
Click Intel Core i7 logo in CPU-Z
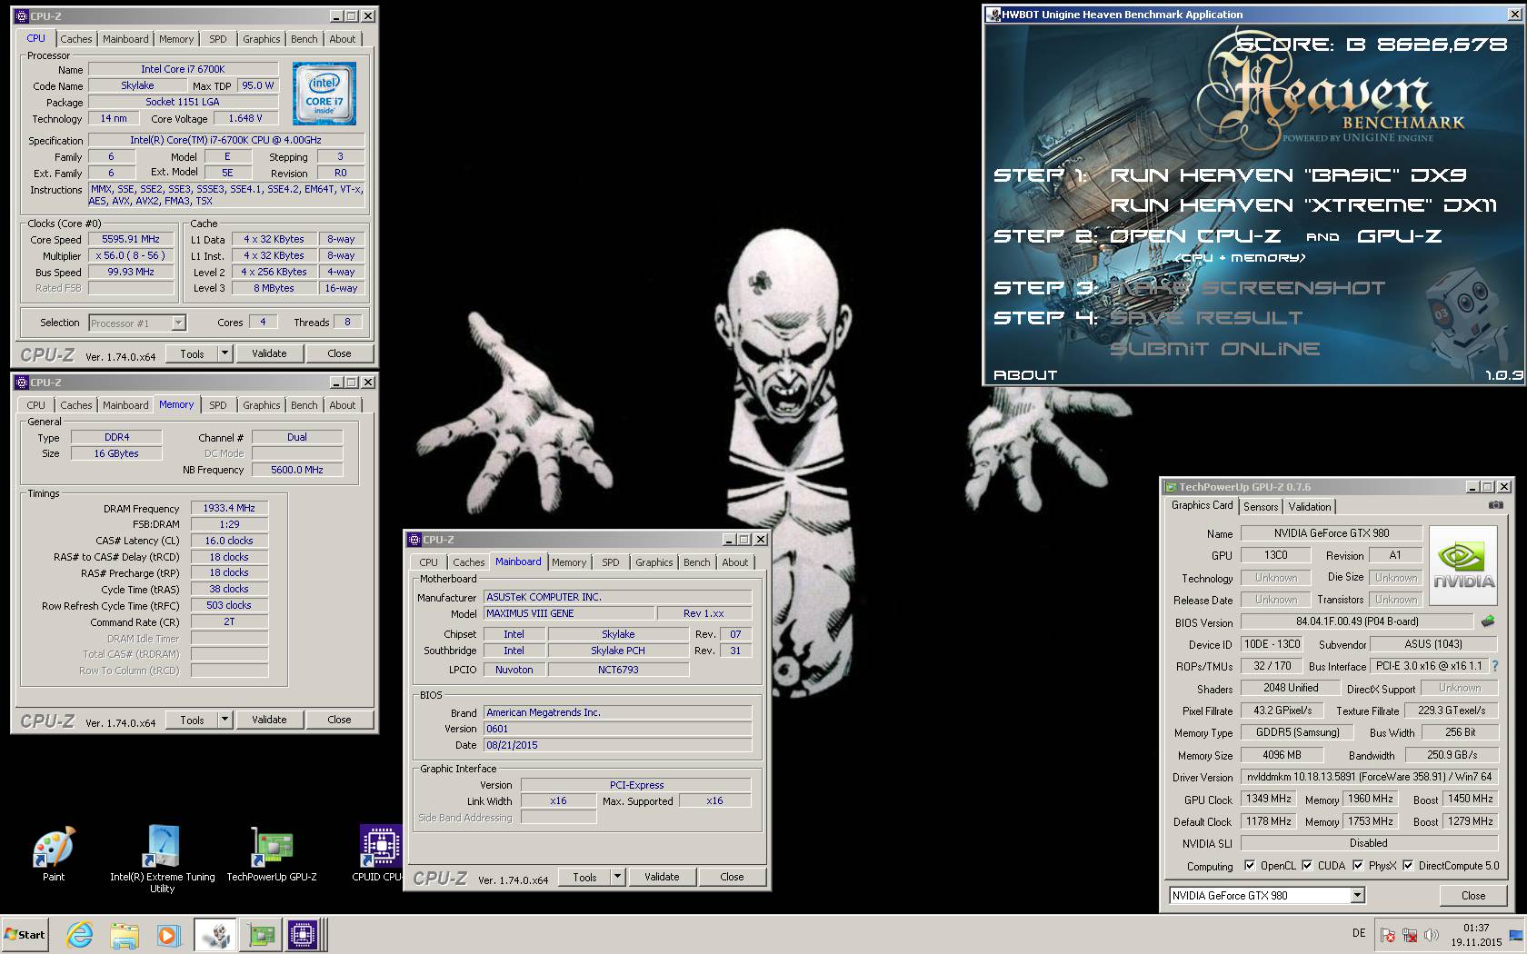(324, 94)
